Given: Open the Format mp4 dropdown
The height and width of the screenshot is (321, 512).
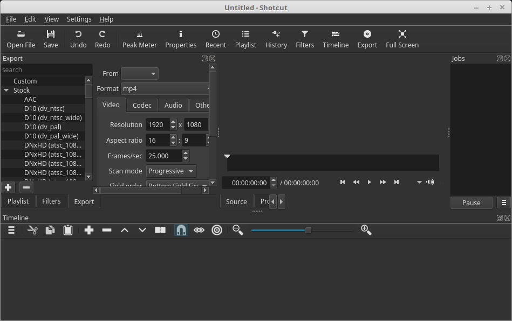Looking at the screenshot, I should click(166, 89).
